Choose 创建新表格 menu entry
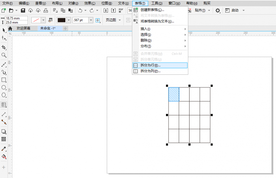Image resolution: width=276 pixels, height=178 pixels. (x=152, y=10)
